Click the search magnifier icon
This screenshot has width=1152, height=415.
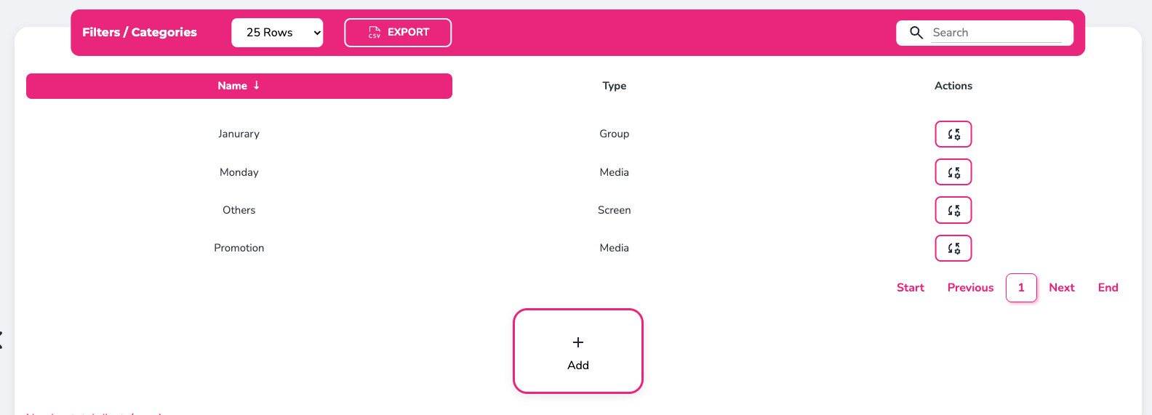916,33
